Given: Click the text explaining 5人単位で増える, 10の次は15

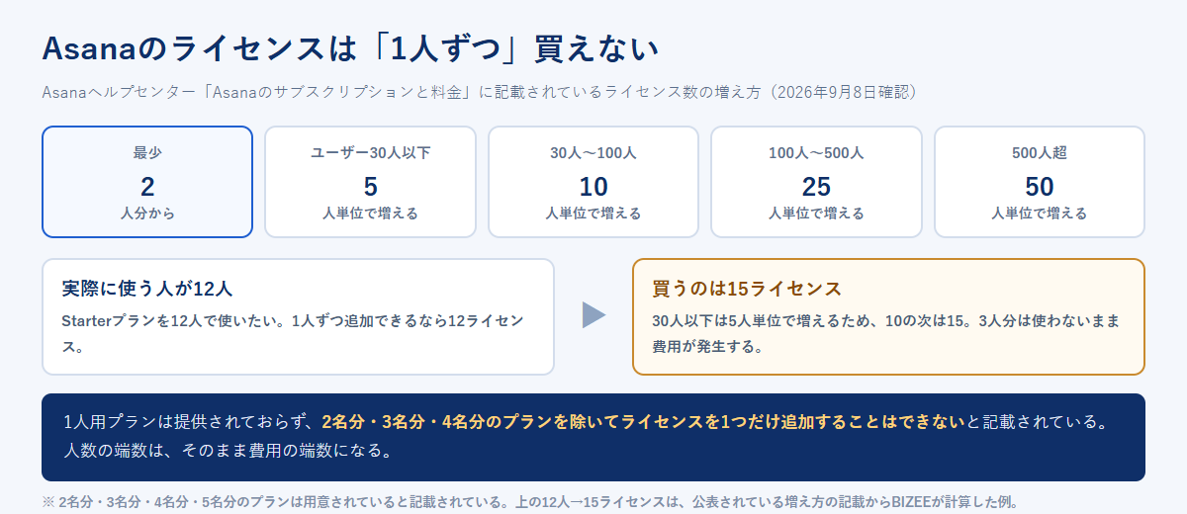Looking at the screenshot, I should coord(886,334).
